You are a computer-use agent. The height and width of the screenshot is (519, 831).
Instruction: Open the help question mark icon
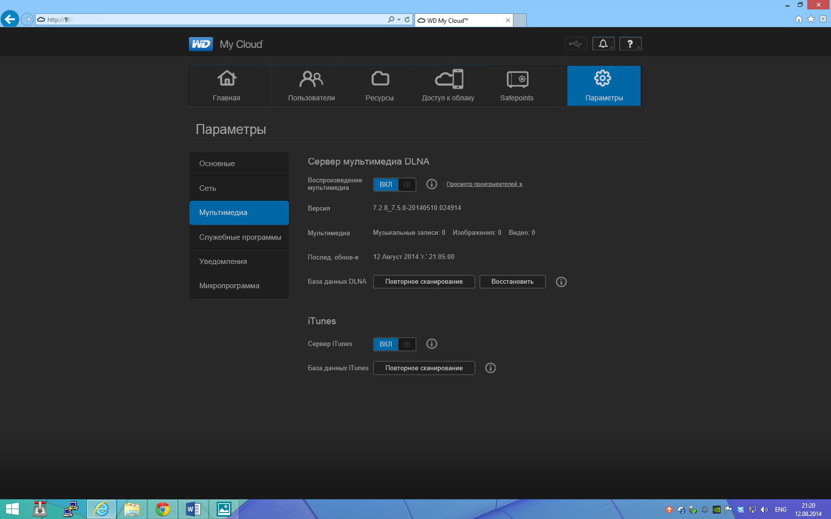pyautogui.click(x=630, y=43)
